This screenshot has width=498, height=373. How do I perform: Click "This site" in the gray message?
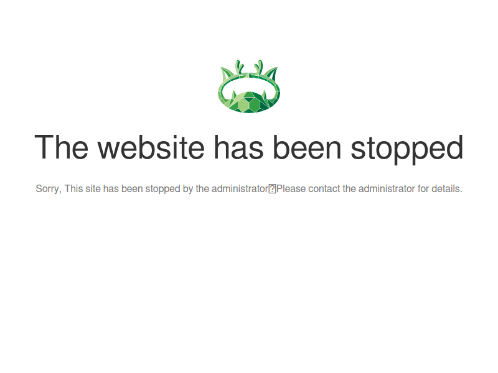[x=83, y=189]
